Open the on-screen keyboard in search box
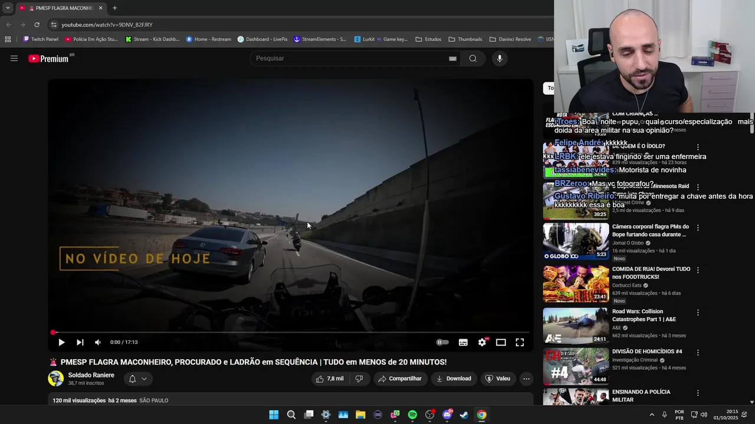This screenshot has width=755, height=424. [x=452, y=58]
